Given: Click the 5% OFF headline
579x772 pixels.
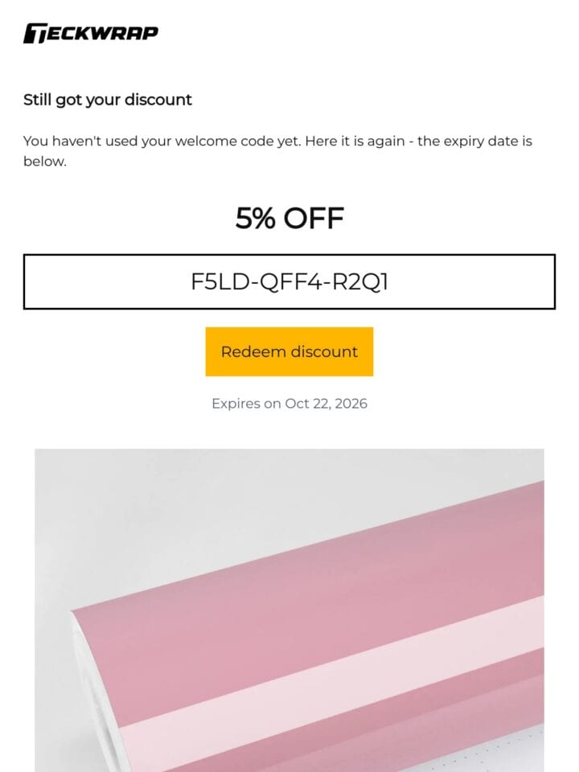Looking at the screenshot, I should pyautogui.click(x=289, y=218).
